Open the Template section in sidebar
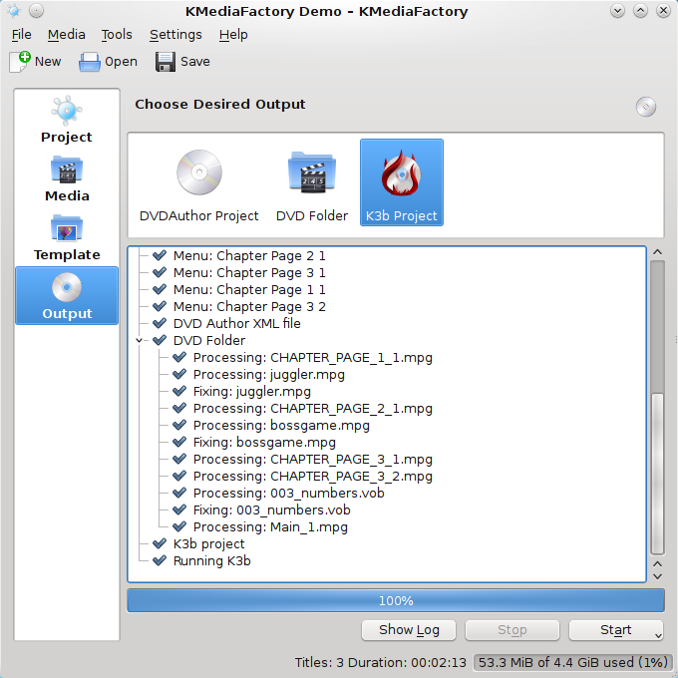 click(x=67, y=237)
